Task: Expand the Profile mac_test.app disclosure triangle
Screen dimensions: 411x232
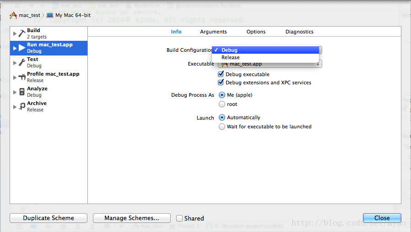Action: [15, 77]
